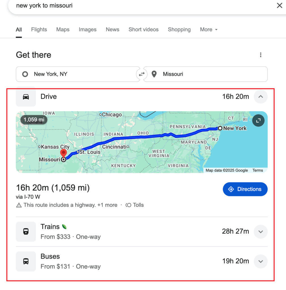Switch to the Maps tab
The height and width of the screenshot is (290, 286).
[63, 29]
